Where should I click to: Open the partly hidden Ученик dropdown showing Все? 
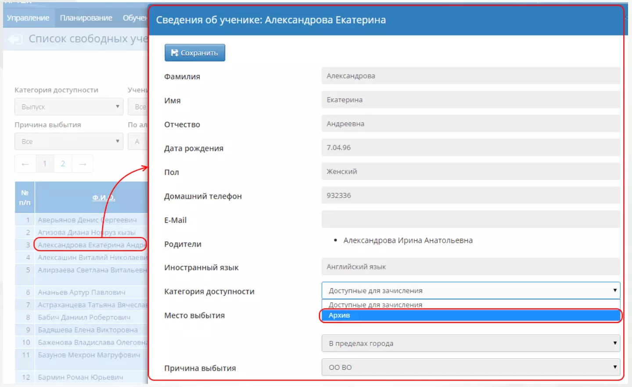click(x=138, y=107)
